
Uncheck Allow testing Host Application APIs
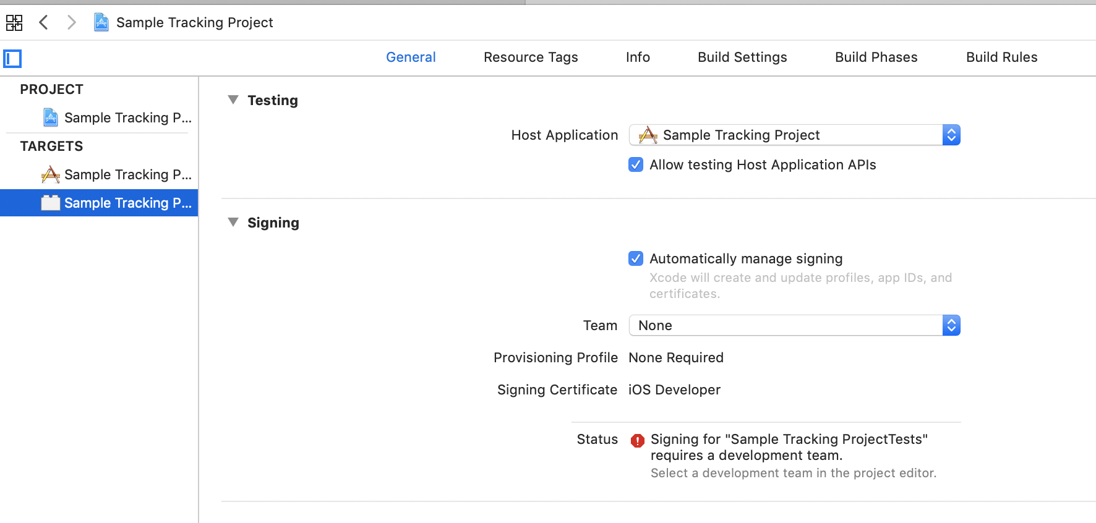coord(636,164)
